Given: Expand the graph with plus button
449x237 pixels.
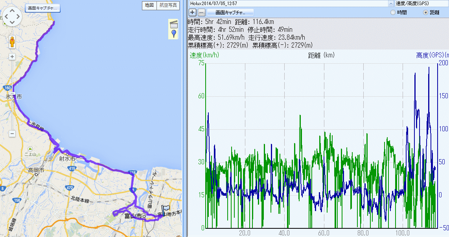Looking at the screenshot, I should [x=192, y=12].
